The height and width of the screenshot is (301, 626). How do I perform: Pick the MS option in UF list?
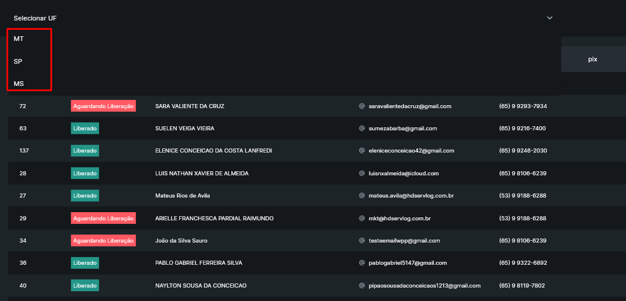coord(19,84)
